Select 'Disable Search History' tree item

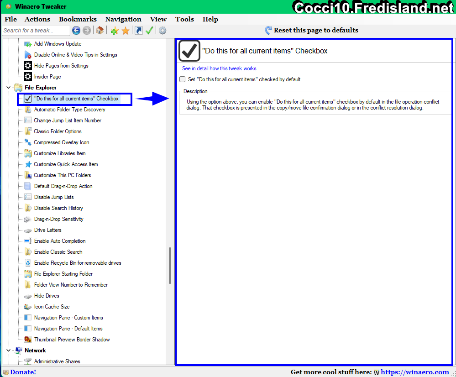(x=58, y=208)
